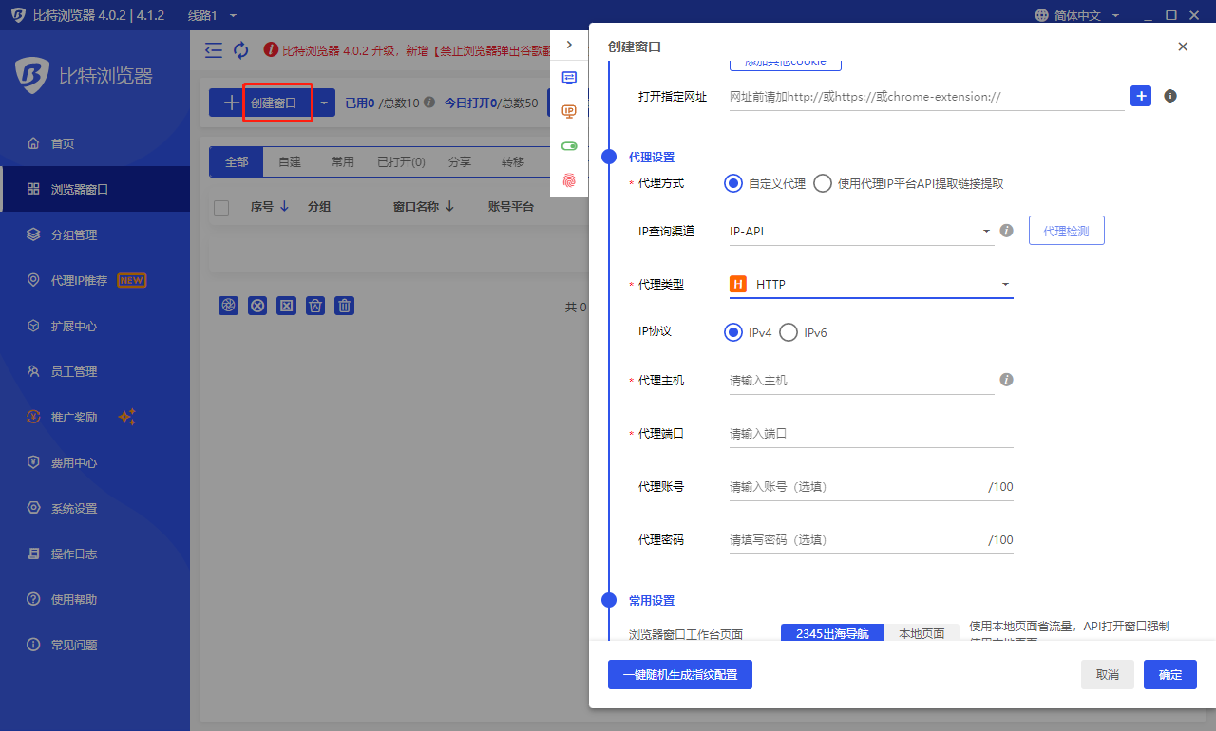This screenshot has width=1216, height=731.
Task: Click the 代理账号 input field
Action: click(871, 486)
